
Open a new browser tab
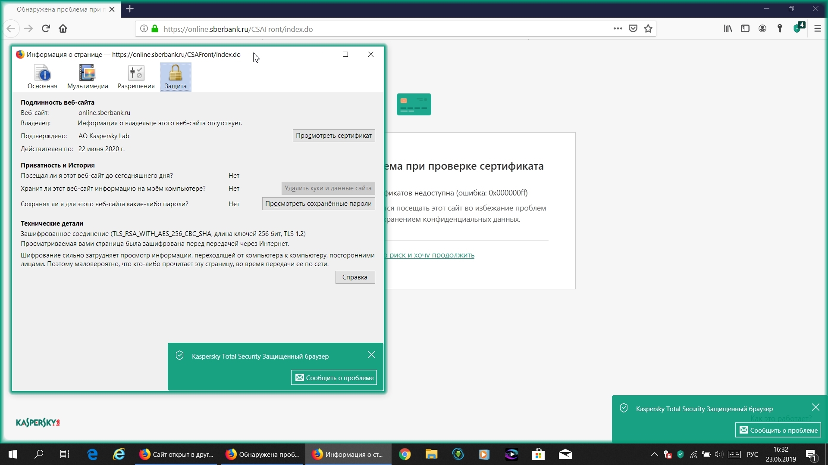pyautogui.click(x=130, y=9)
